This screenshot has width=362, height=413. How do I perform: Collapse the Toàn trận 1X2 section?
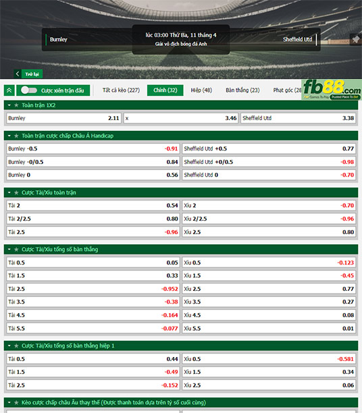(9, 105)
